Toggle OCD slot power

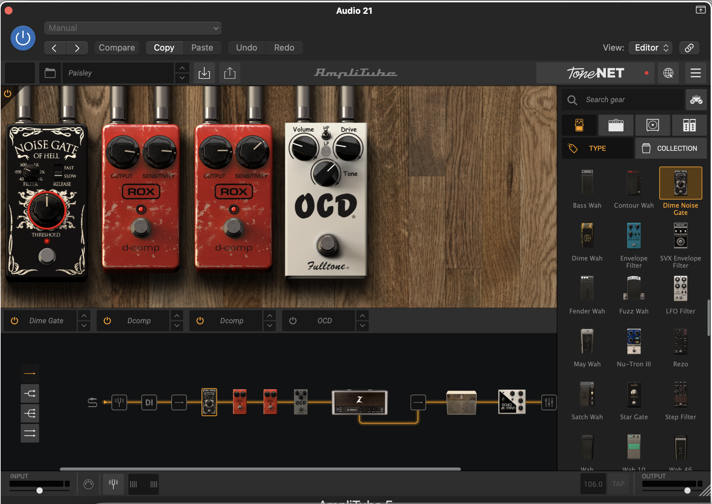(293, 321)
